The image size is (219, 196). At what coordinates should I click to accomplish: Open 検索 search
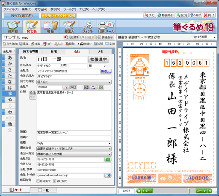tap(85, 44)
